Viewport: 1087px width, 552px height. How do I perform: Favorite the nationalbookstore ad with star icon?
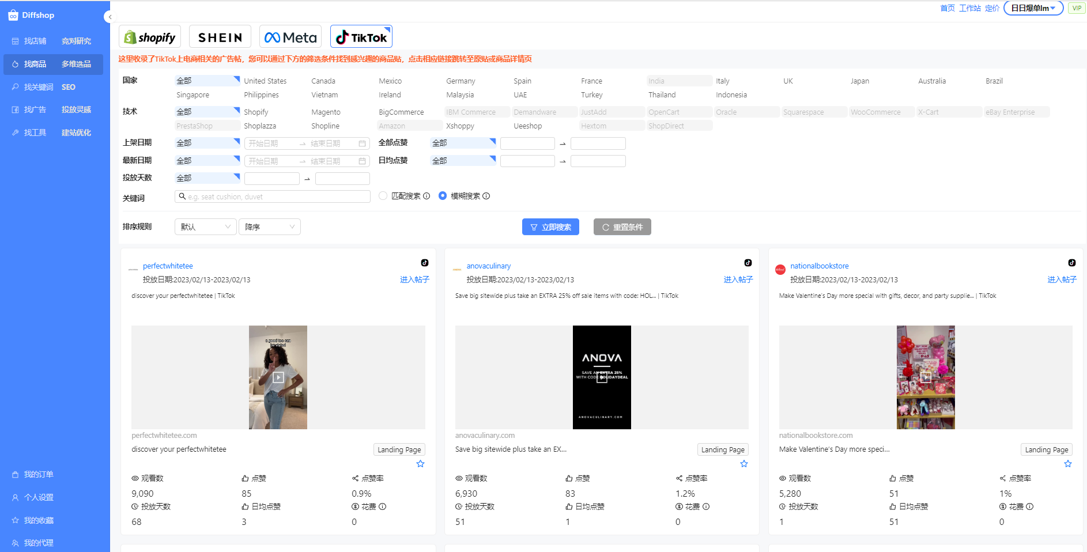[x=1067, y=464]
